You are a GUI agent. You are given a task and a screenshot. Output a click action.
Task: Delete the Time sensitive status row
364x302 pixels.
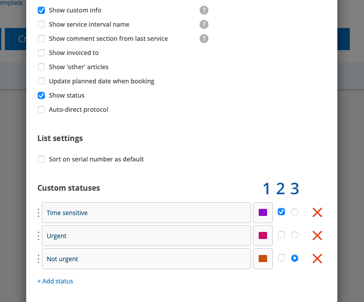tap(317, 212)
